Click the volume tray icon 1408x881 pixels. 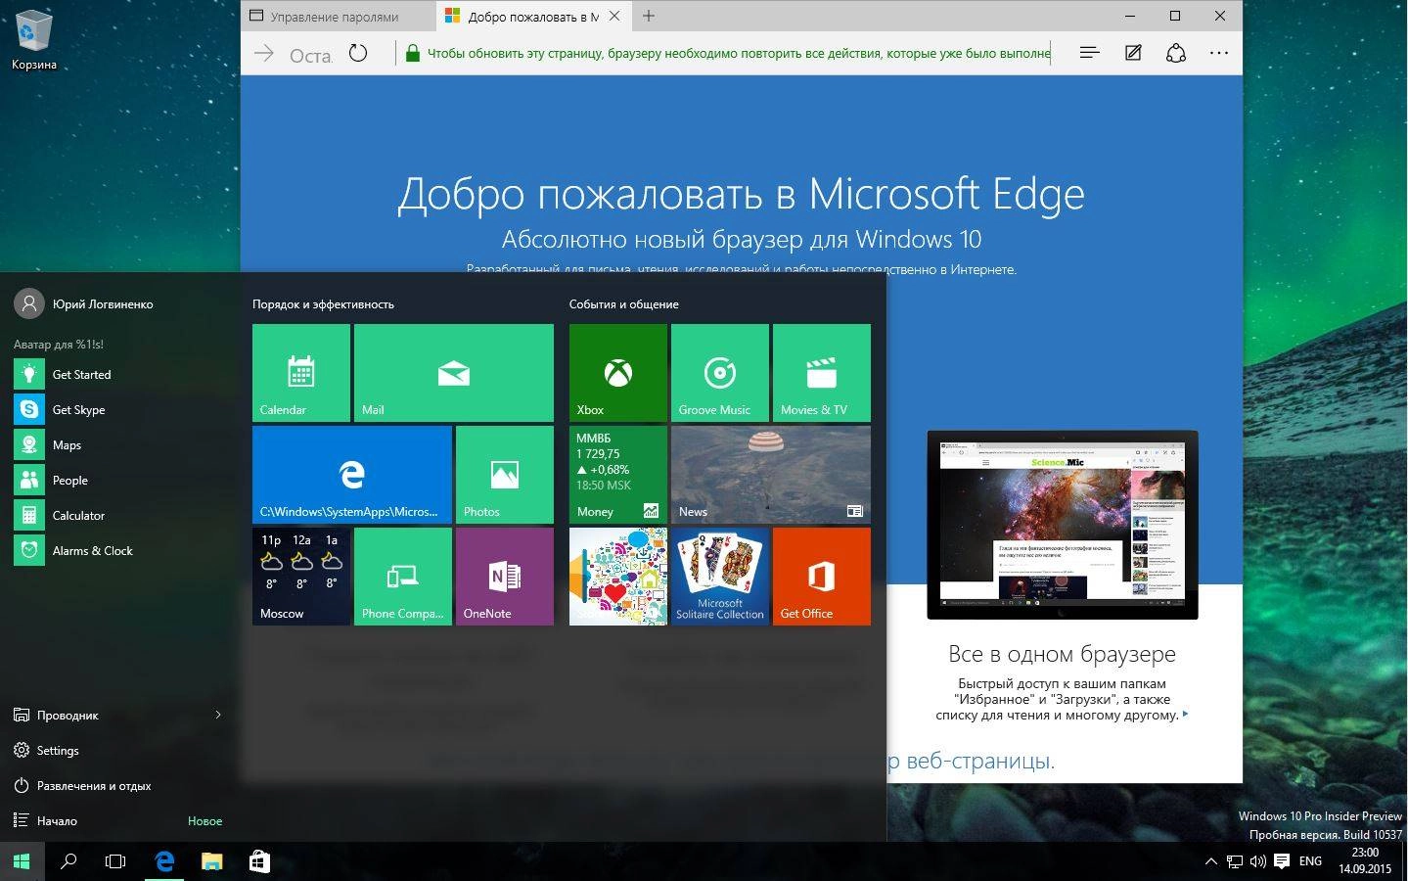click(1258, 861)
